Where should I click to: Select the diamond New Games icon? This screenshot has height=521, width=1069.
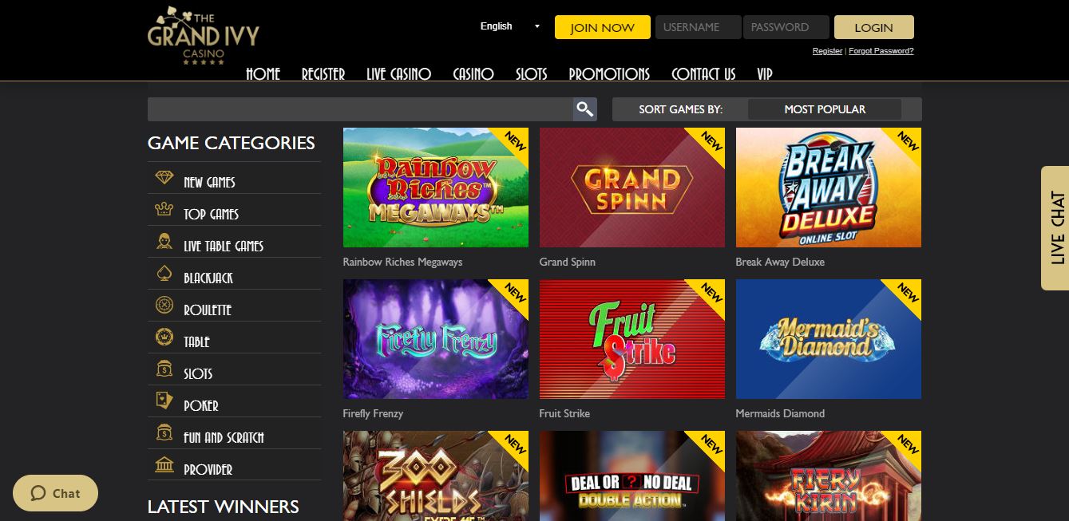pyautogui.click(x=164, y=177)
